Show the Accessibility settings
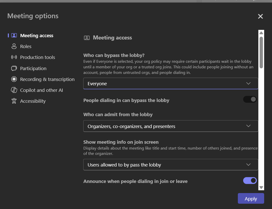272x209 pixels. click(33, 101)
